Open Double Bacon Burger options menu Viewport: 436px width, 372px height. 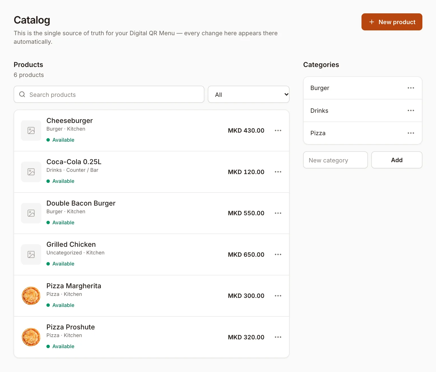[278, 213]
